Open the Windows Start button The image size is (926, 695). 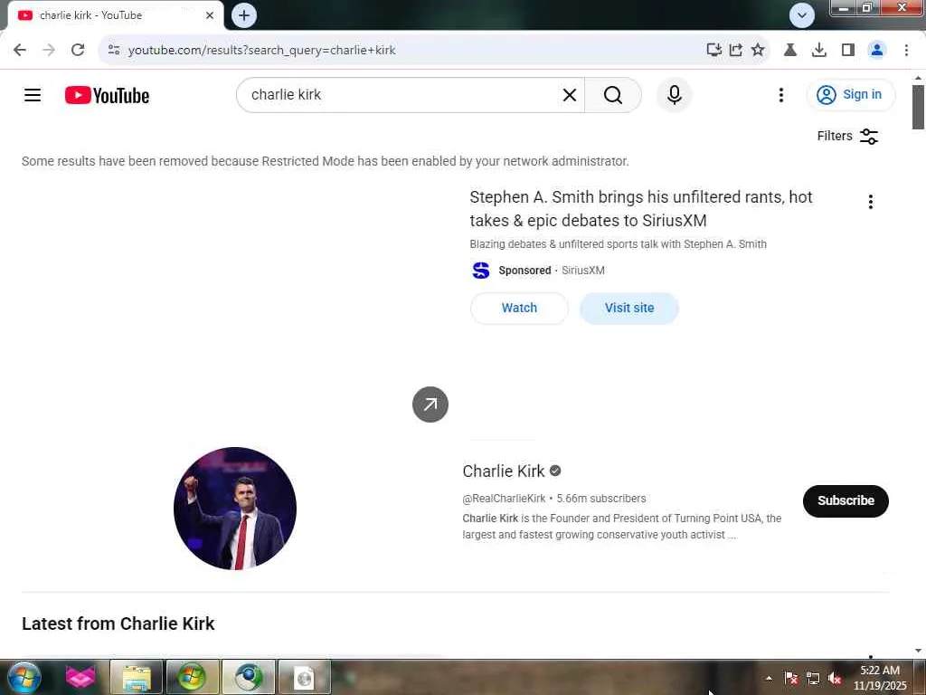click(24, 677)
